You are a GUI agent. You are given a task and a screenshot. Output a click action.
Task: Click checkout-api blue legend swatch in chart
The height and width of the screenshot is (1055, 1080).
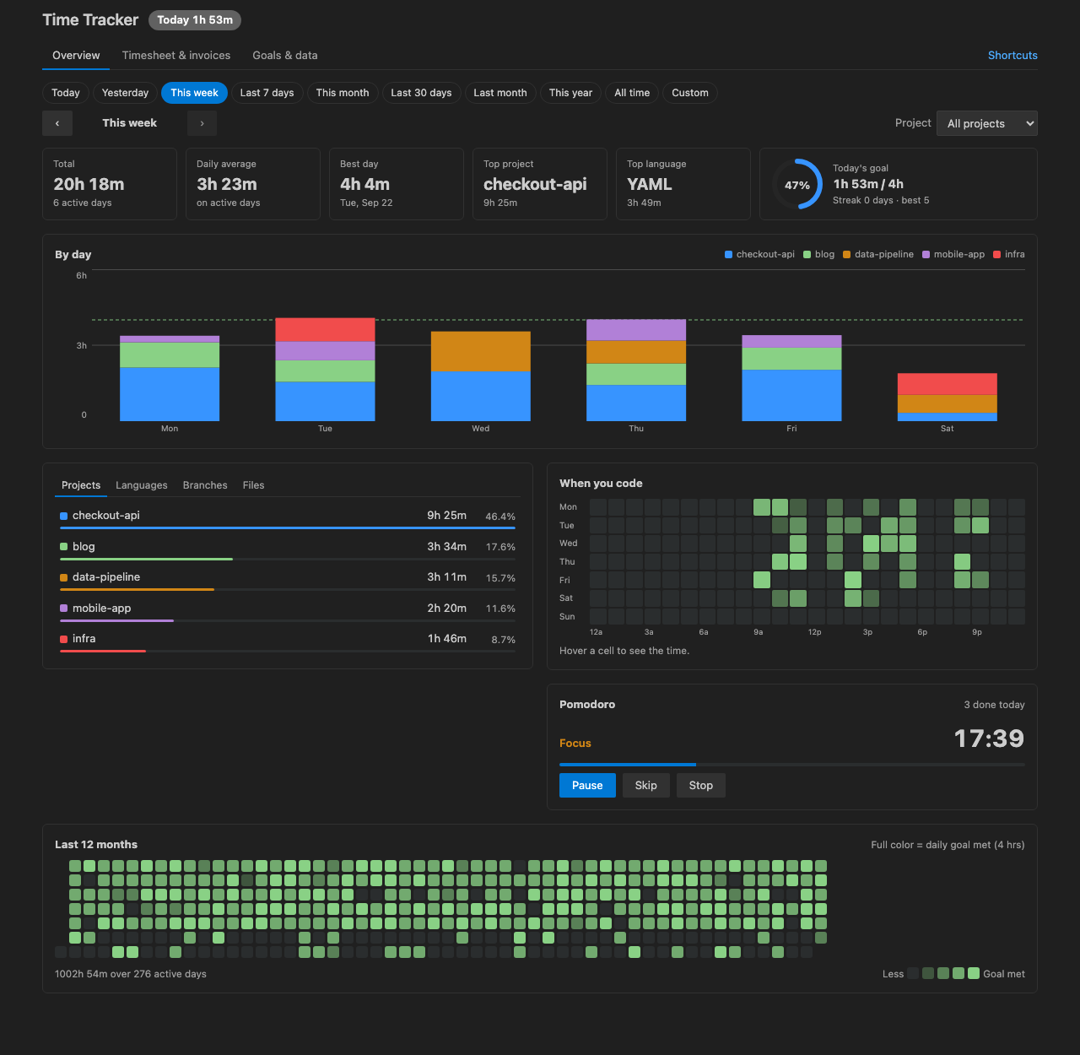(728, 255)
